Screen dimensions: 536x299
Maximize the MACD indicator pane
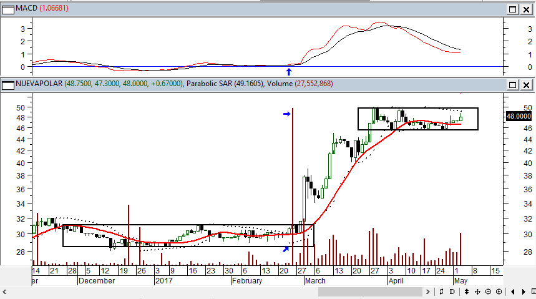pyautogui.click(x=513, y=9)
